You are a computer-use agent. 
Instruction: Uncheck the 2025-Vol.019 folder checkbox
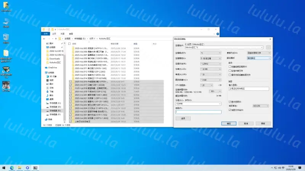(71, 92)
